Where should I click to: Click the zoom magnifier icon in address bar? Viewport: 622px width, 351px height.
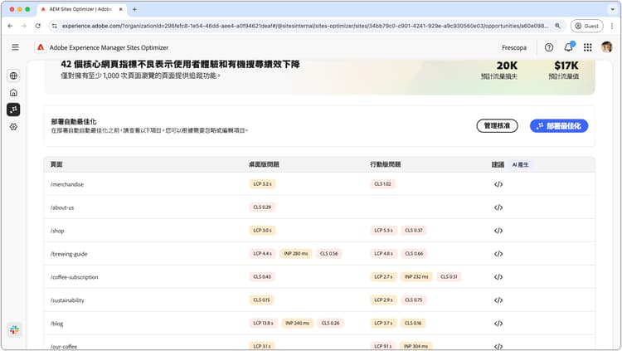point(557,26)
